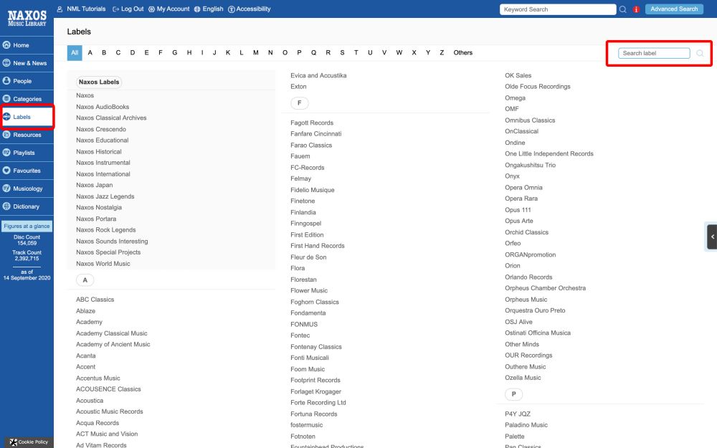Click the Resources sidebar icon

6,135
